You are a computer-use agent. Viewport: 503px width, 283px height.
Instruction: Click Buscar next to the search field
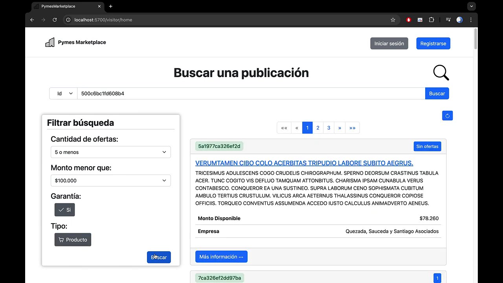pos(437,94)
